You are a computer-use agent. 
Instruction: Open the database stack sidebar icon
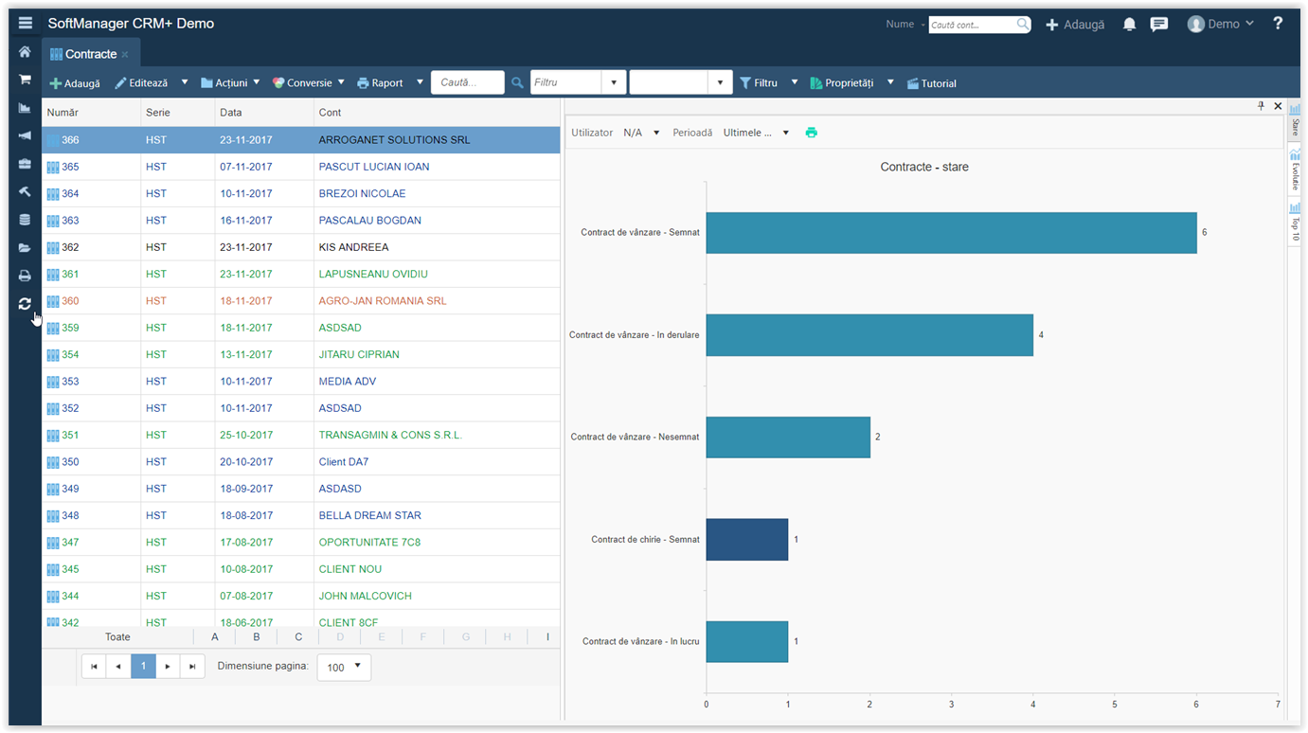click(25, 220)
